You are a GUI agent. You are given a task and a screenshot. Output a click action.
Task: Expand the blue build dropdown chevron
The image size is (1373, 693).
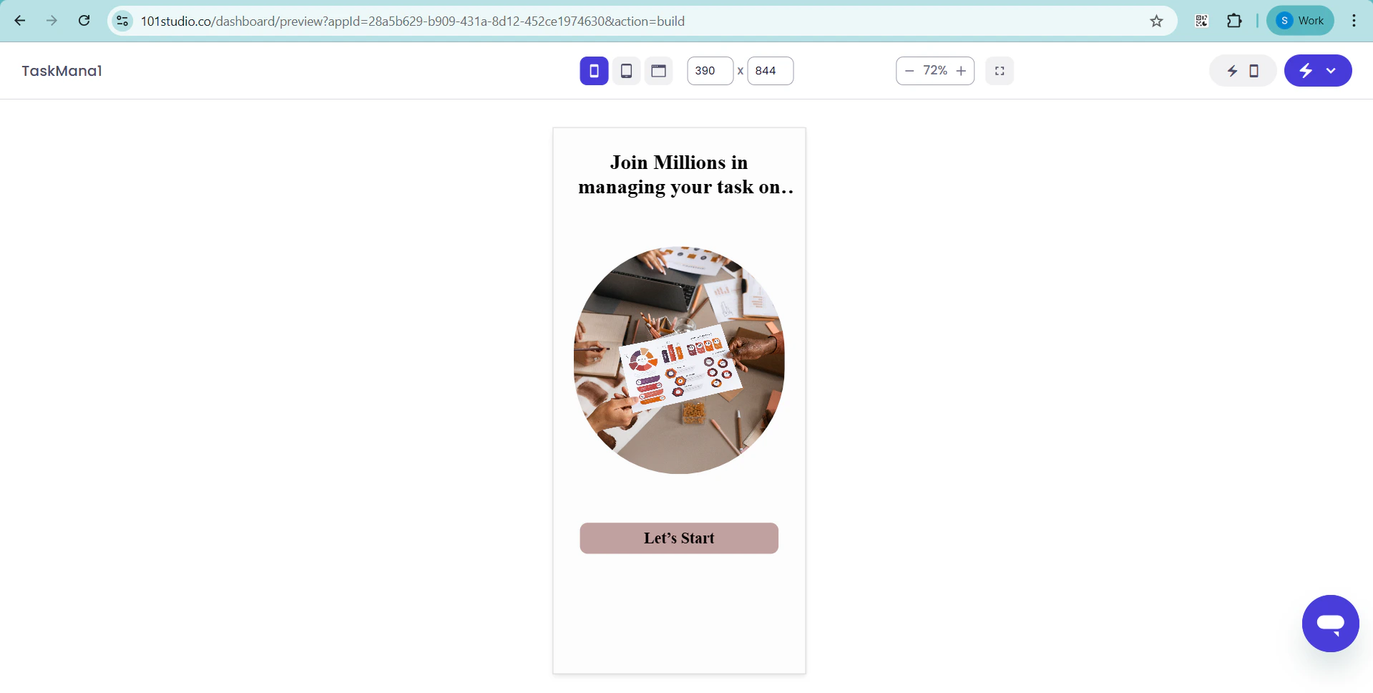coord(1331,71)
